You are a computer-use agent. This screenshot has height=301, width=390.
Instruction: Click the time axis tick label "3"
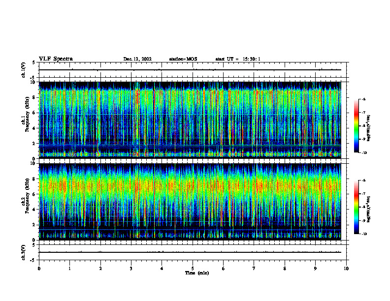pos(131,269)
